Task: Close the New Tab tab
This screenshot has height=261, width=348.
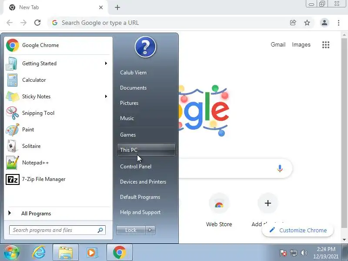Action: [101, 7]
